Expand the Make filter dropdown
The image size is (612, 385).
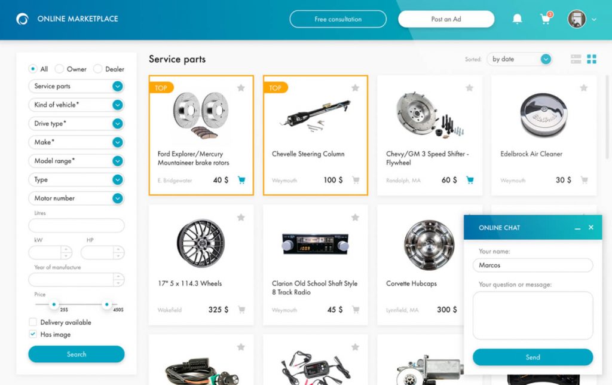coord(76,142)
